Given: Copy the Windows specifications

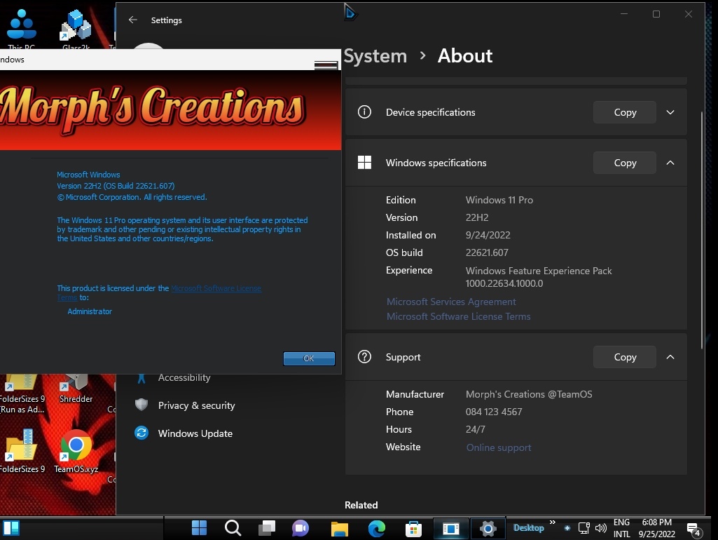Looking at the screenshot, I should (625, 163).
